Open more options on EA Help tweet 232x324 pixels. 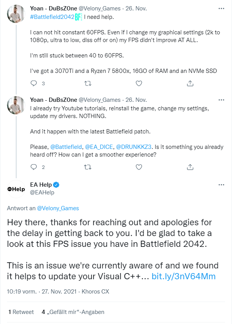click(221, 185)
